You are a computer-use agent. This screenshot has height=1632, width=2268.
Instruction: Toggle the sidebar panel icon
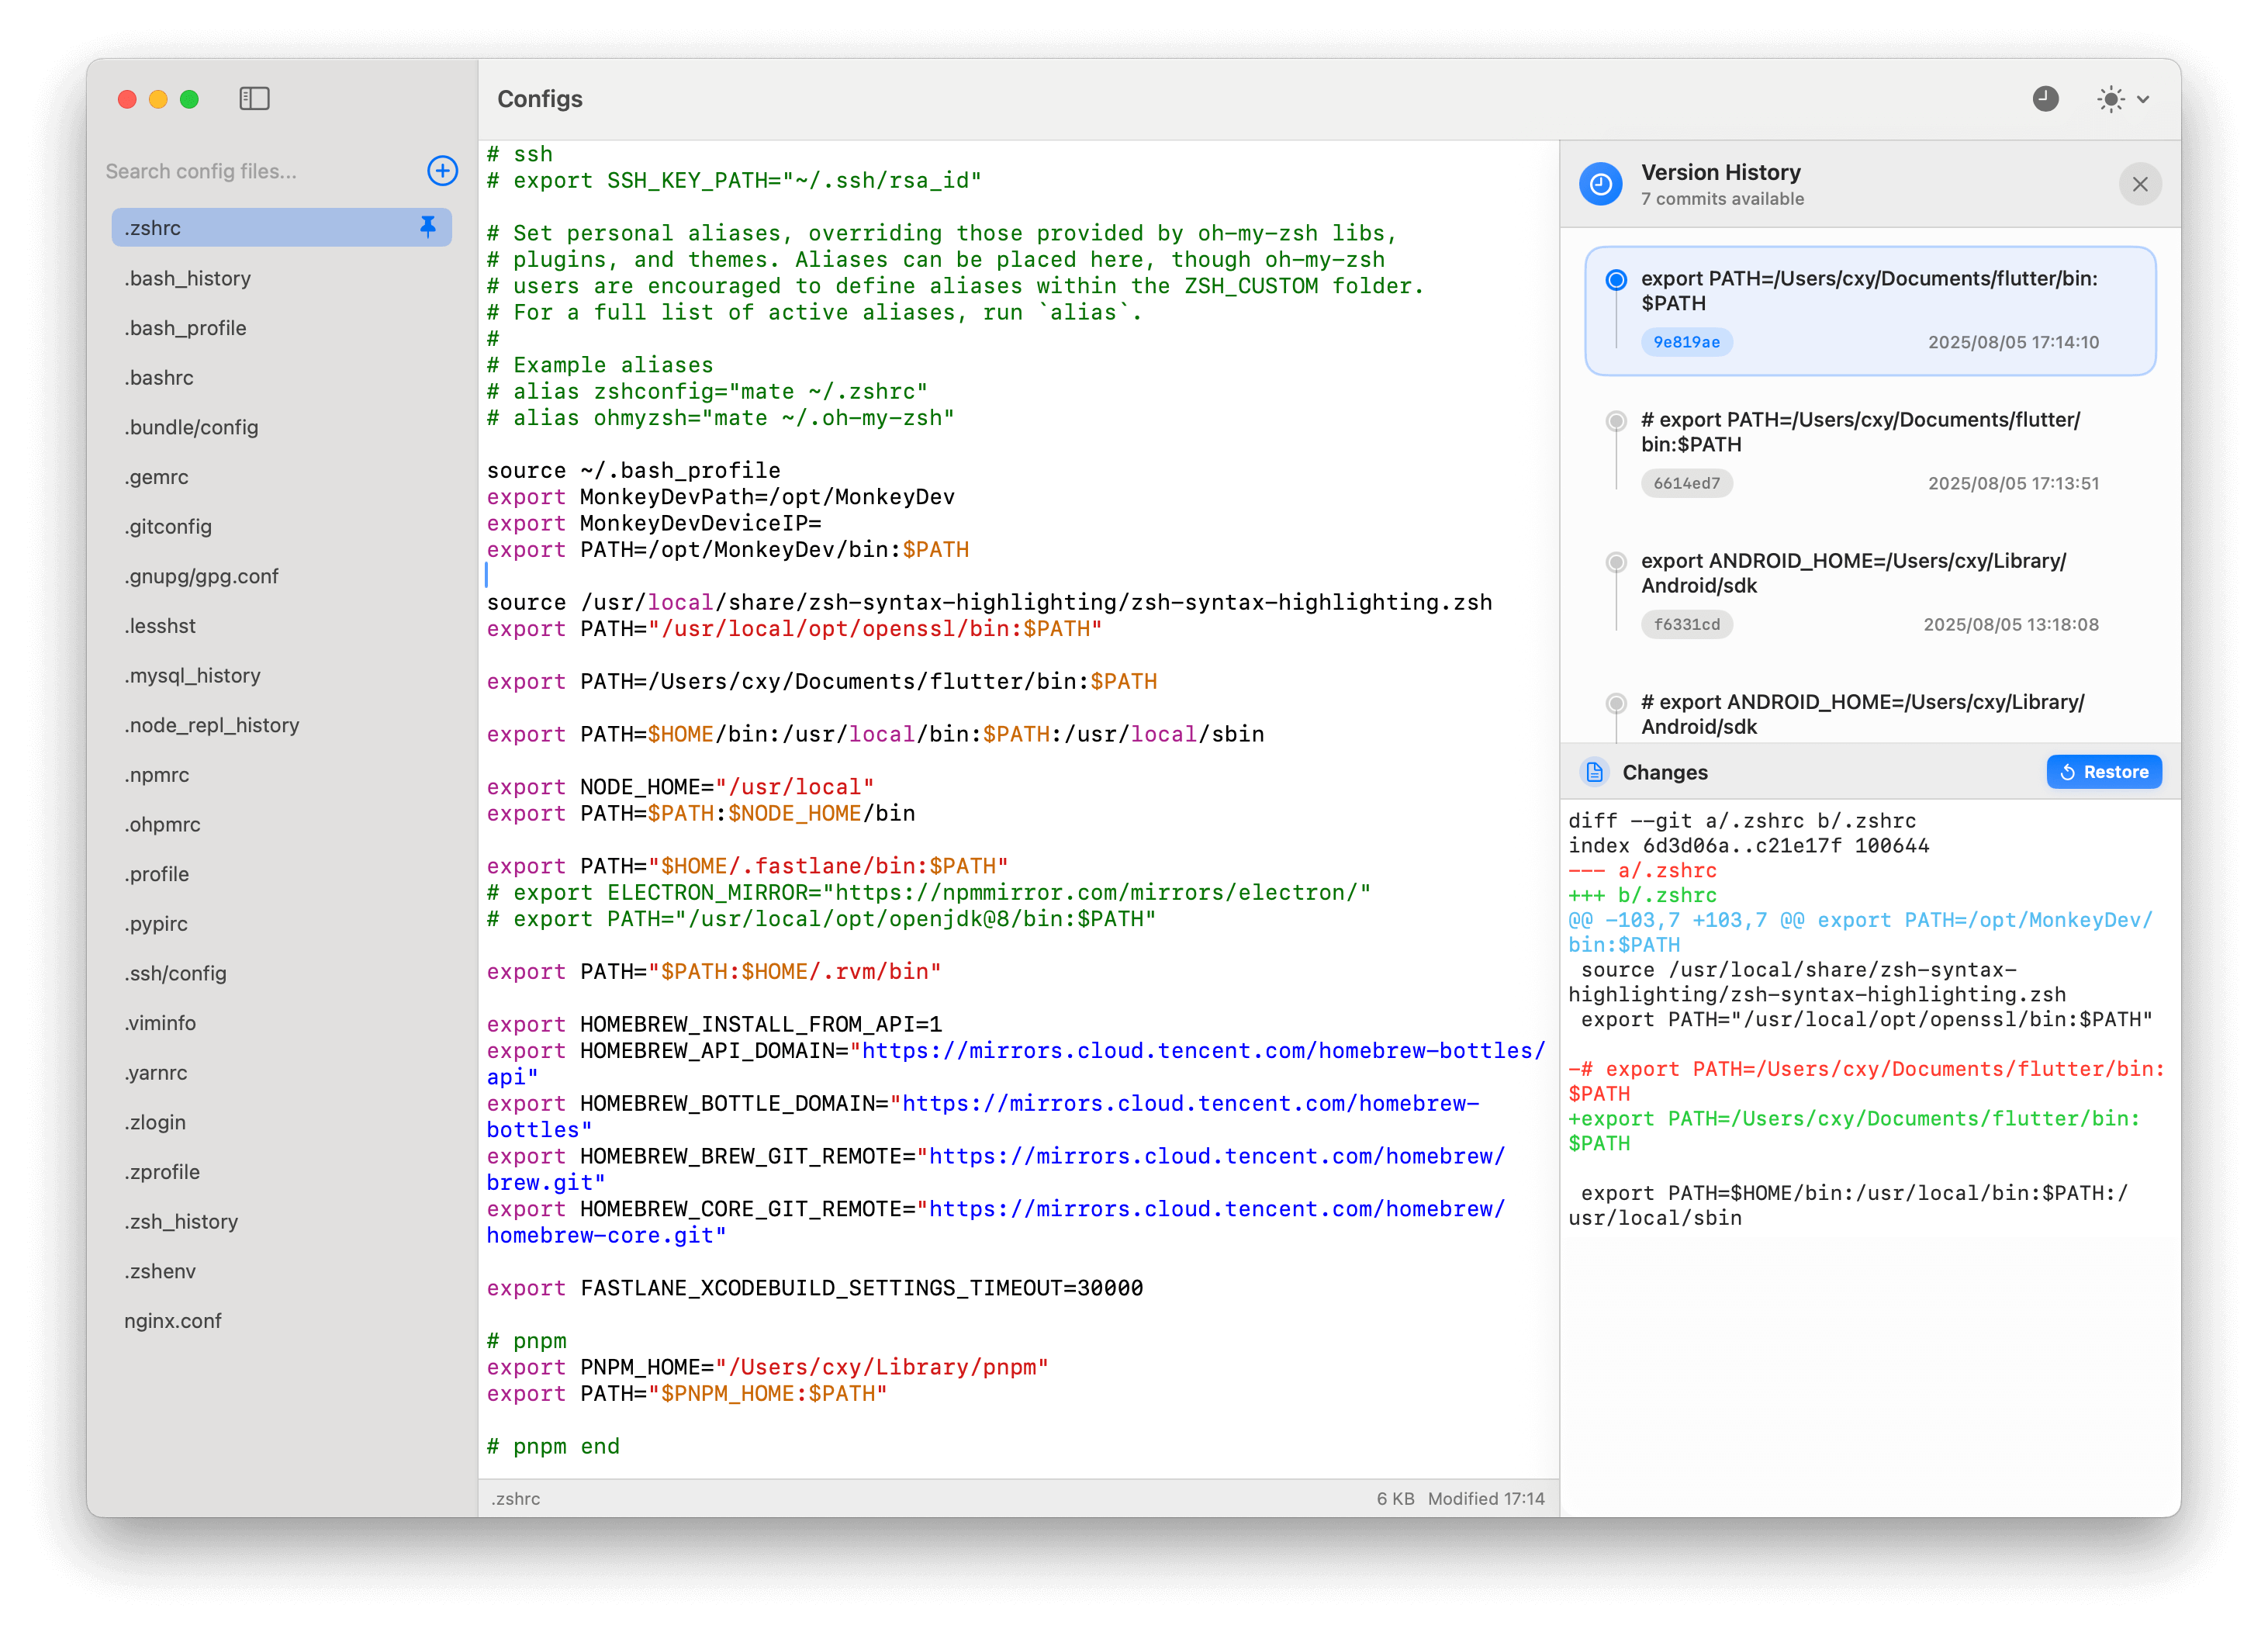254,98
